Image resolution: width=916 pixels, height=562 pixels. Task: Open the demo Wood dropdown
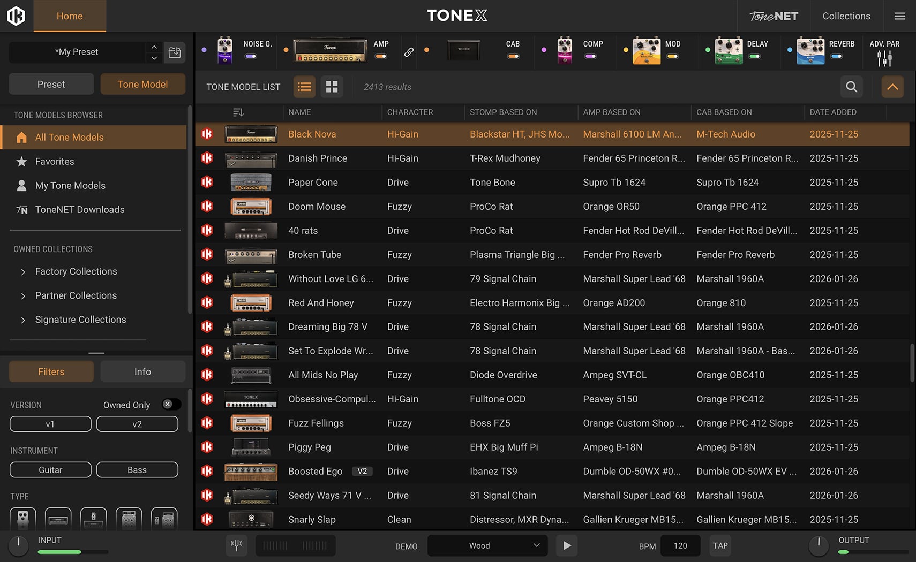(487, 545)
